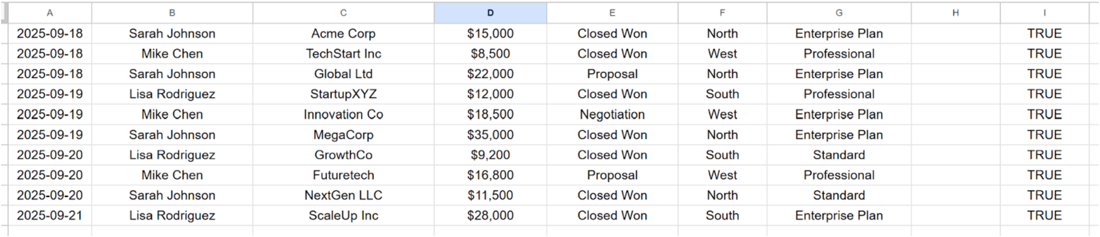Click the Negotiation status cell
This screenshot has height=237, width=1100.
pos(612,115)
